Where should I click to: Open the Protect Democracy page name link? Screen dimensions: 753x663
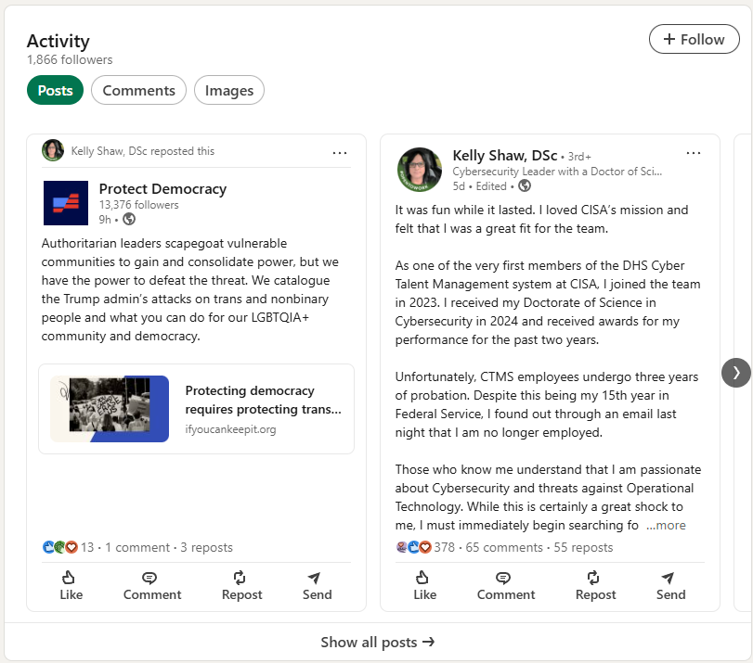coord(162,189)
